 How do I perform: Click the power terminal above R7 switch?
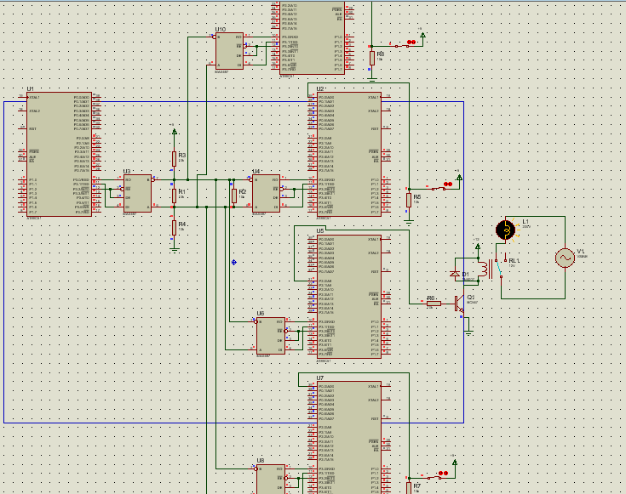[455, 462]
